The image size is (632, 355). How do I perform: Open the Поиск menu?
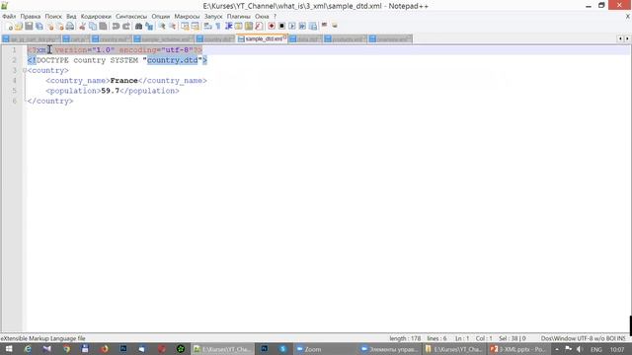click(x=53, y=17)
